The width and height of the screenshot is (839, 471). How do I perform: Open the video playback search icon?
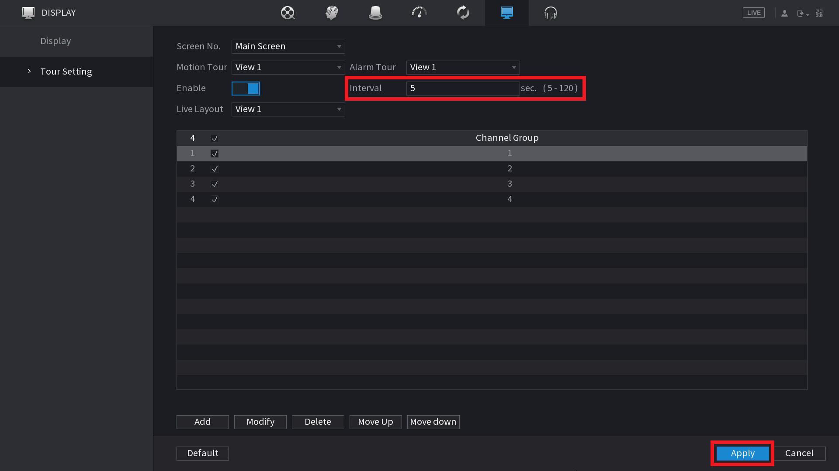(x=288, y=13)
